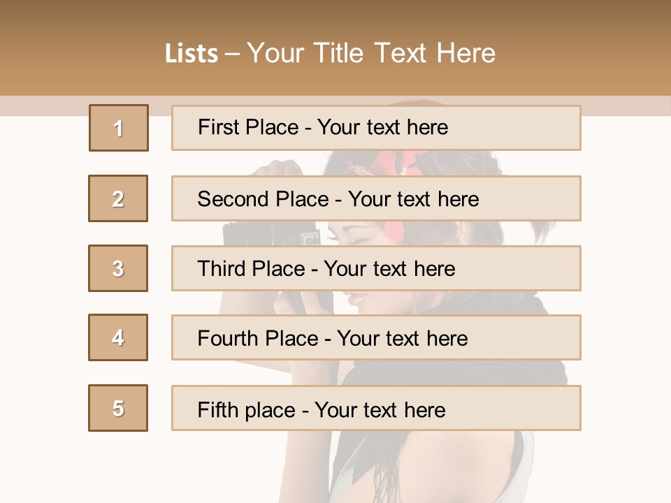Click the Third Place text bar
671x503 pixels.
376,268
